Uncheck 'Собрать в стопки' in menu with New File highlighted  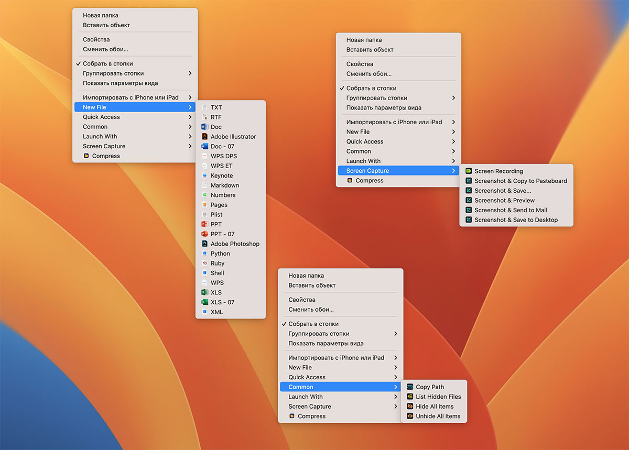coord(107,64)
